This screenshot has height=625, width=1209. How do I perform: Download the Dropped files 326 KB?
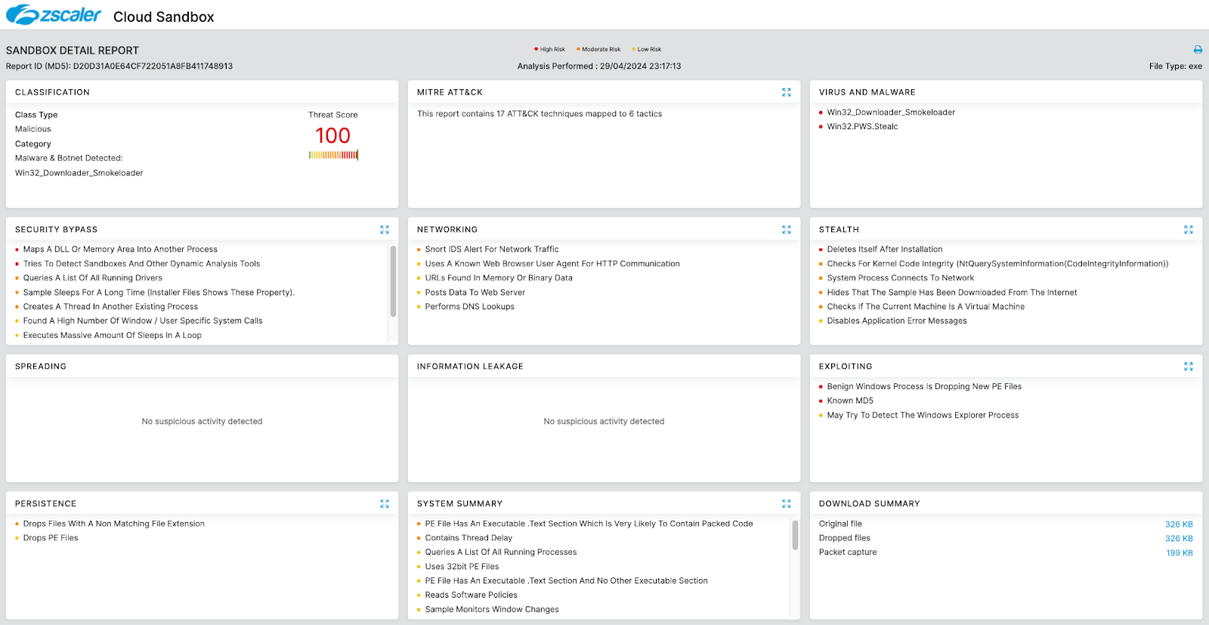(1178, 539)
